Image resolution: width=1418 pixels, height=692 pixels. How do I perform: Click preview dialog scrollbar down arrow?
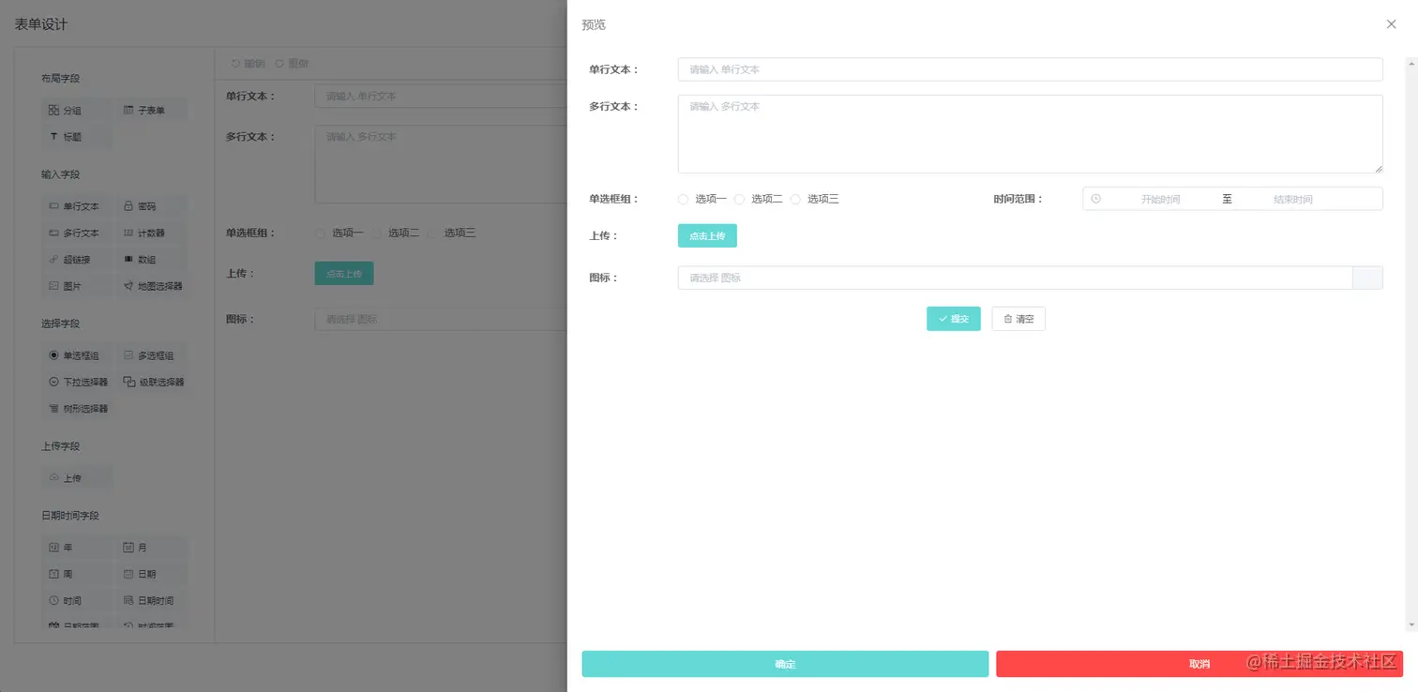tap(1410, 624)
